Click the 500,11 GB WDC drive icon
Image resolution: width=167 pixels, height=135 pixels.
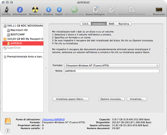click(x=5, y=26)
